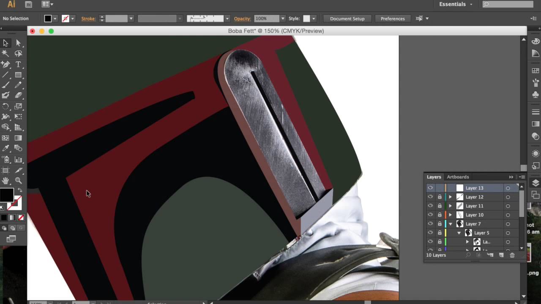Select the Selection tool arrow
This screenshot has width=541, height=304.
[x=5, y=43]
